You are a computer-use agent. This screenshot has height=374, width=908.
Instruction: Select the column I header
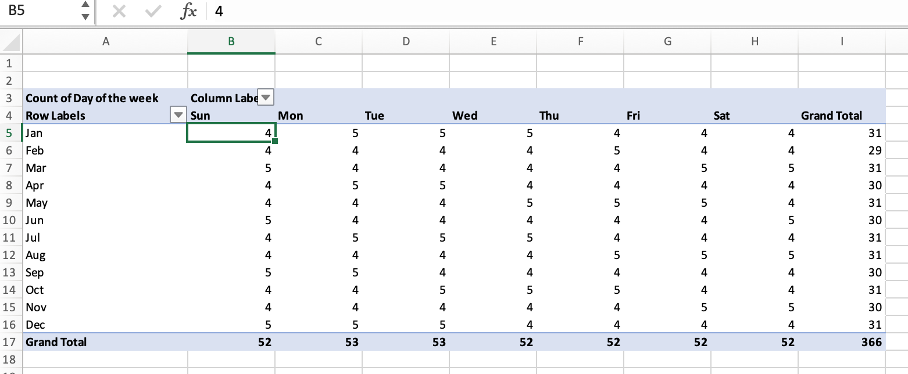pyautogui.click(x=841, y=41)
